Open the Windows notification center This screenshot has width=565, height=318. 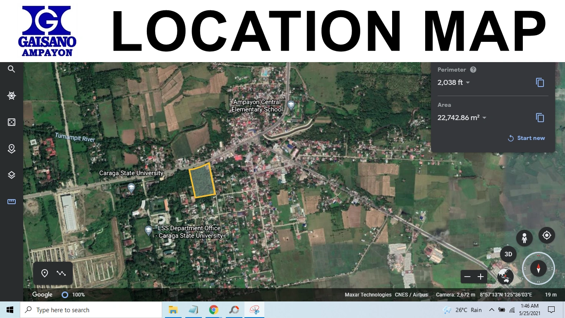tap(551, 310)
